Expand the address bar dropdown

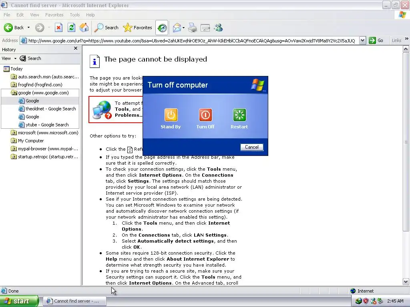(x=362, y=40)
